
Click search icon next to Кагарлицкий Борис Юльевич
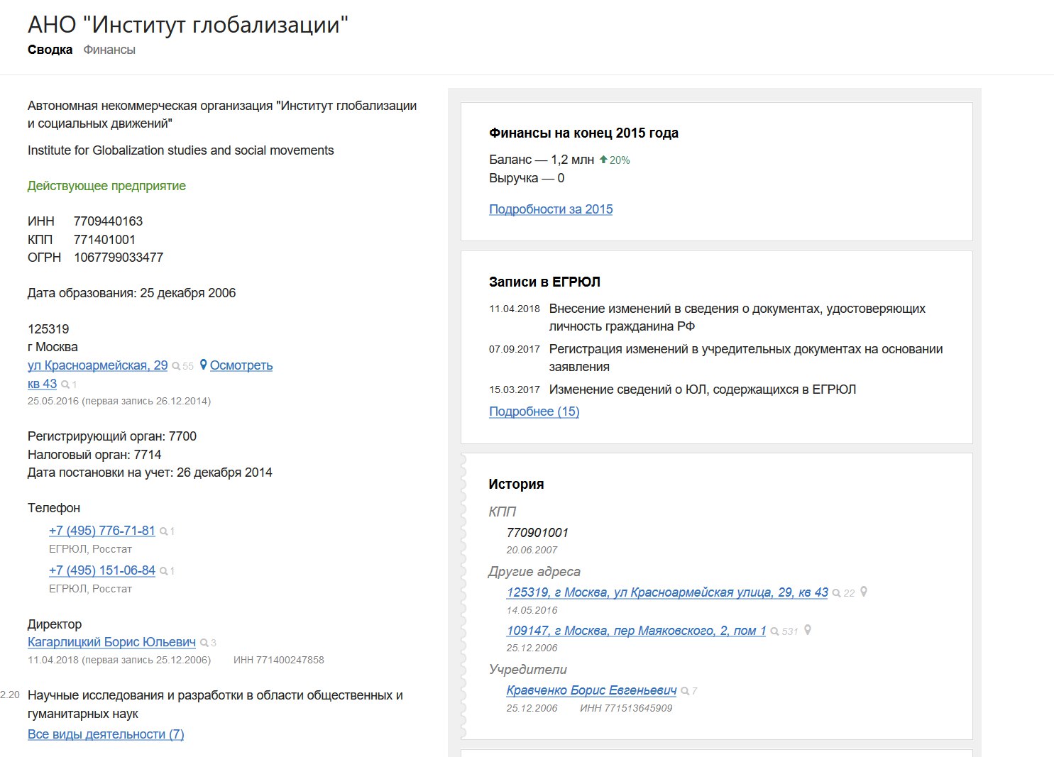[x=204, y=643]
